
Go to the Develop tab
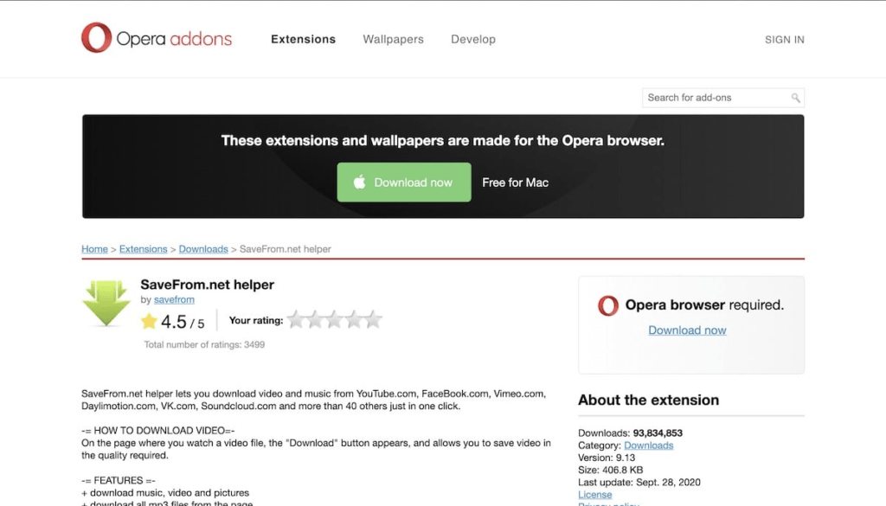(x=473, y=39)
